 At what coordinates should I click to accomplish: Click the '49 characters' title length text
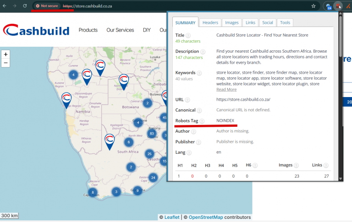coord(187,41)
